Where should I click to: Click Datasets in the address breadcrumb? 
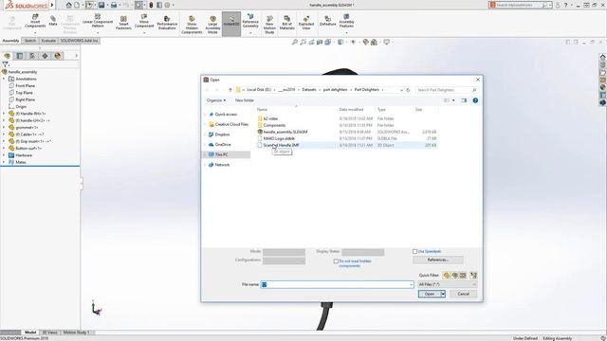[309, 90]
